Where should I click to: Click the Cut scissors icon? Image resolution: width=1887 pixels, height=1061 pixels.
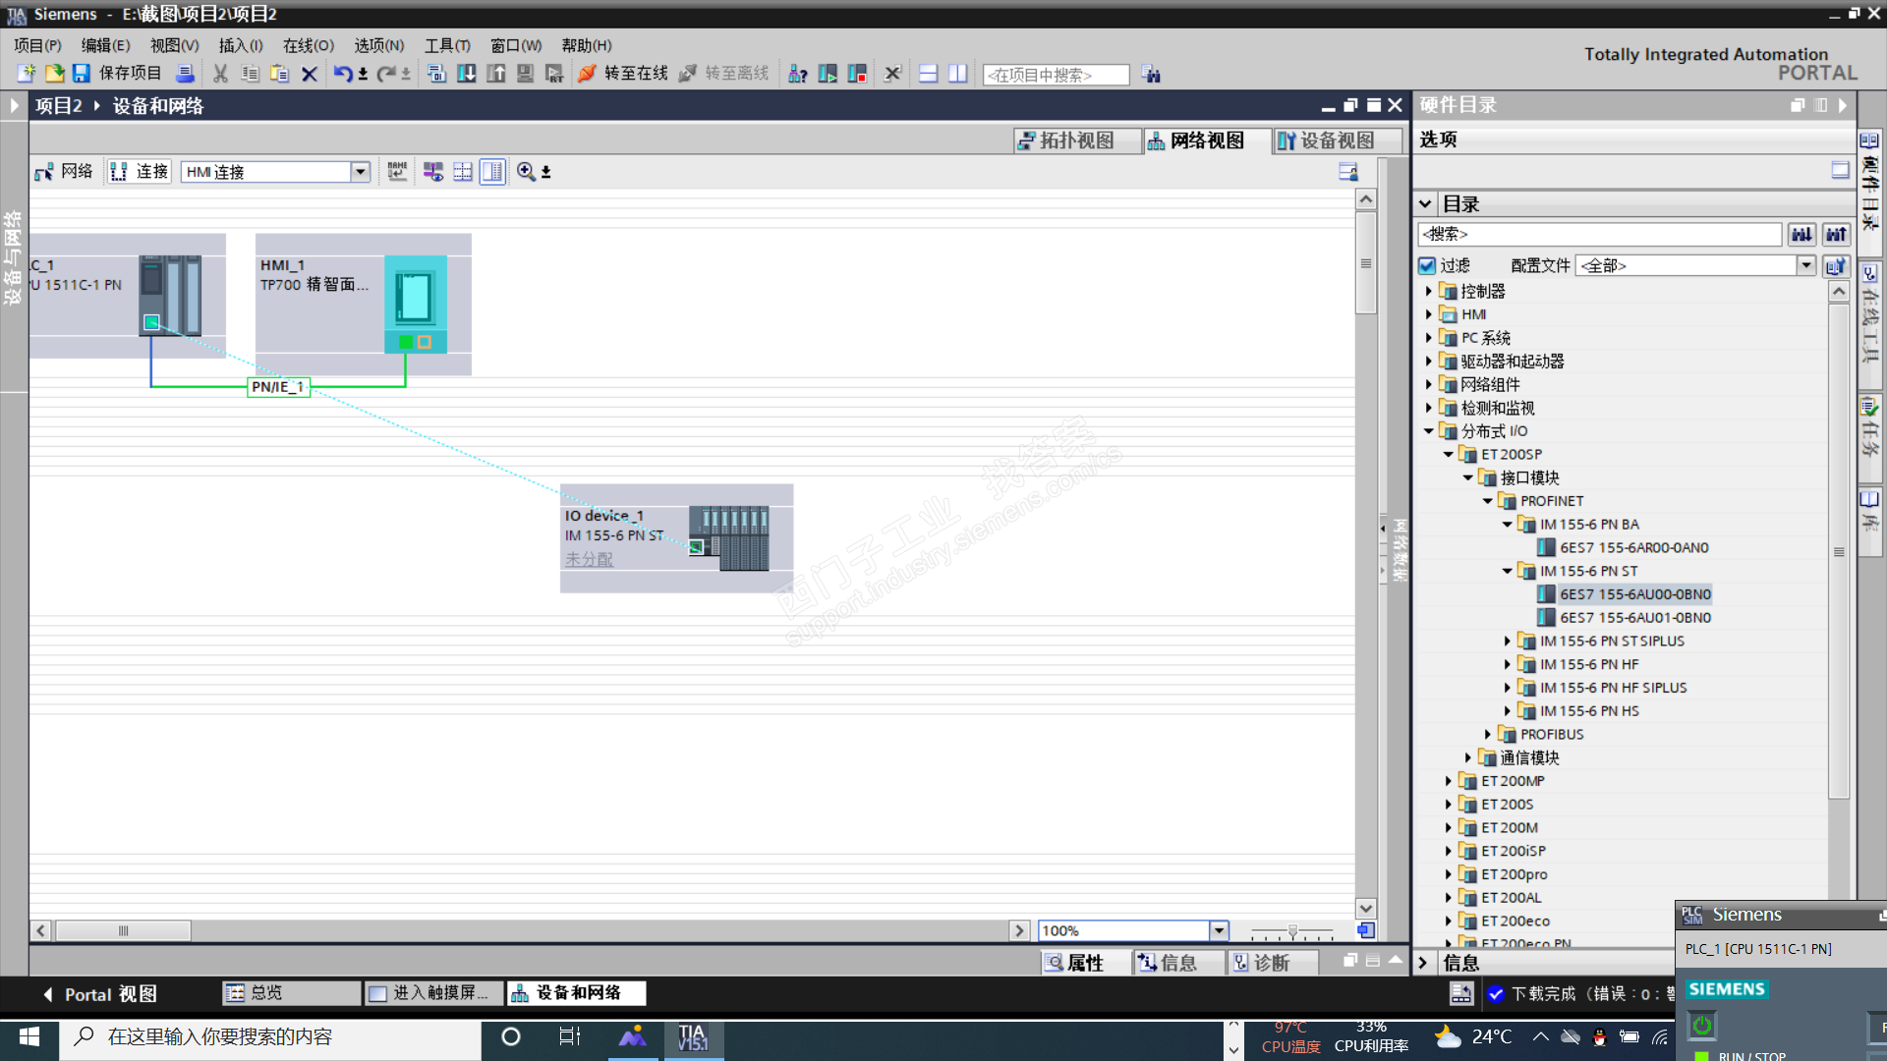pos(220,74)
